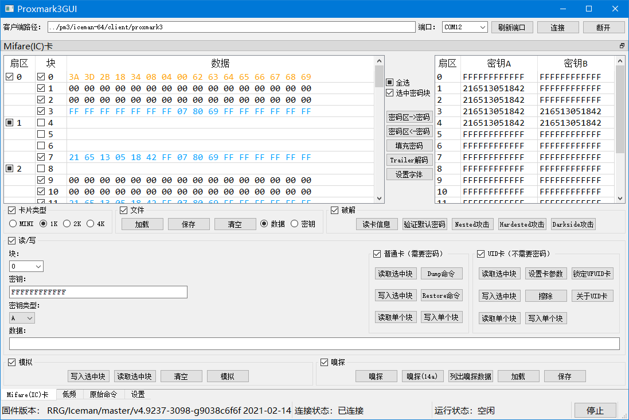Viewport: 629px width, 420px height.
Task: Toggle the 全选 select-all checkbox
Action: coord(390,83)
